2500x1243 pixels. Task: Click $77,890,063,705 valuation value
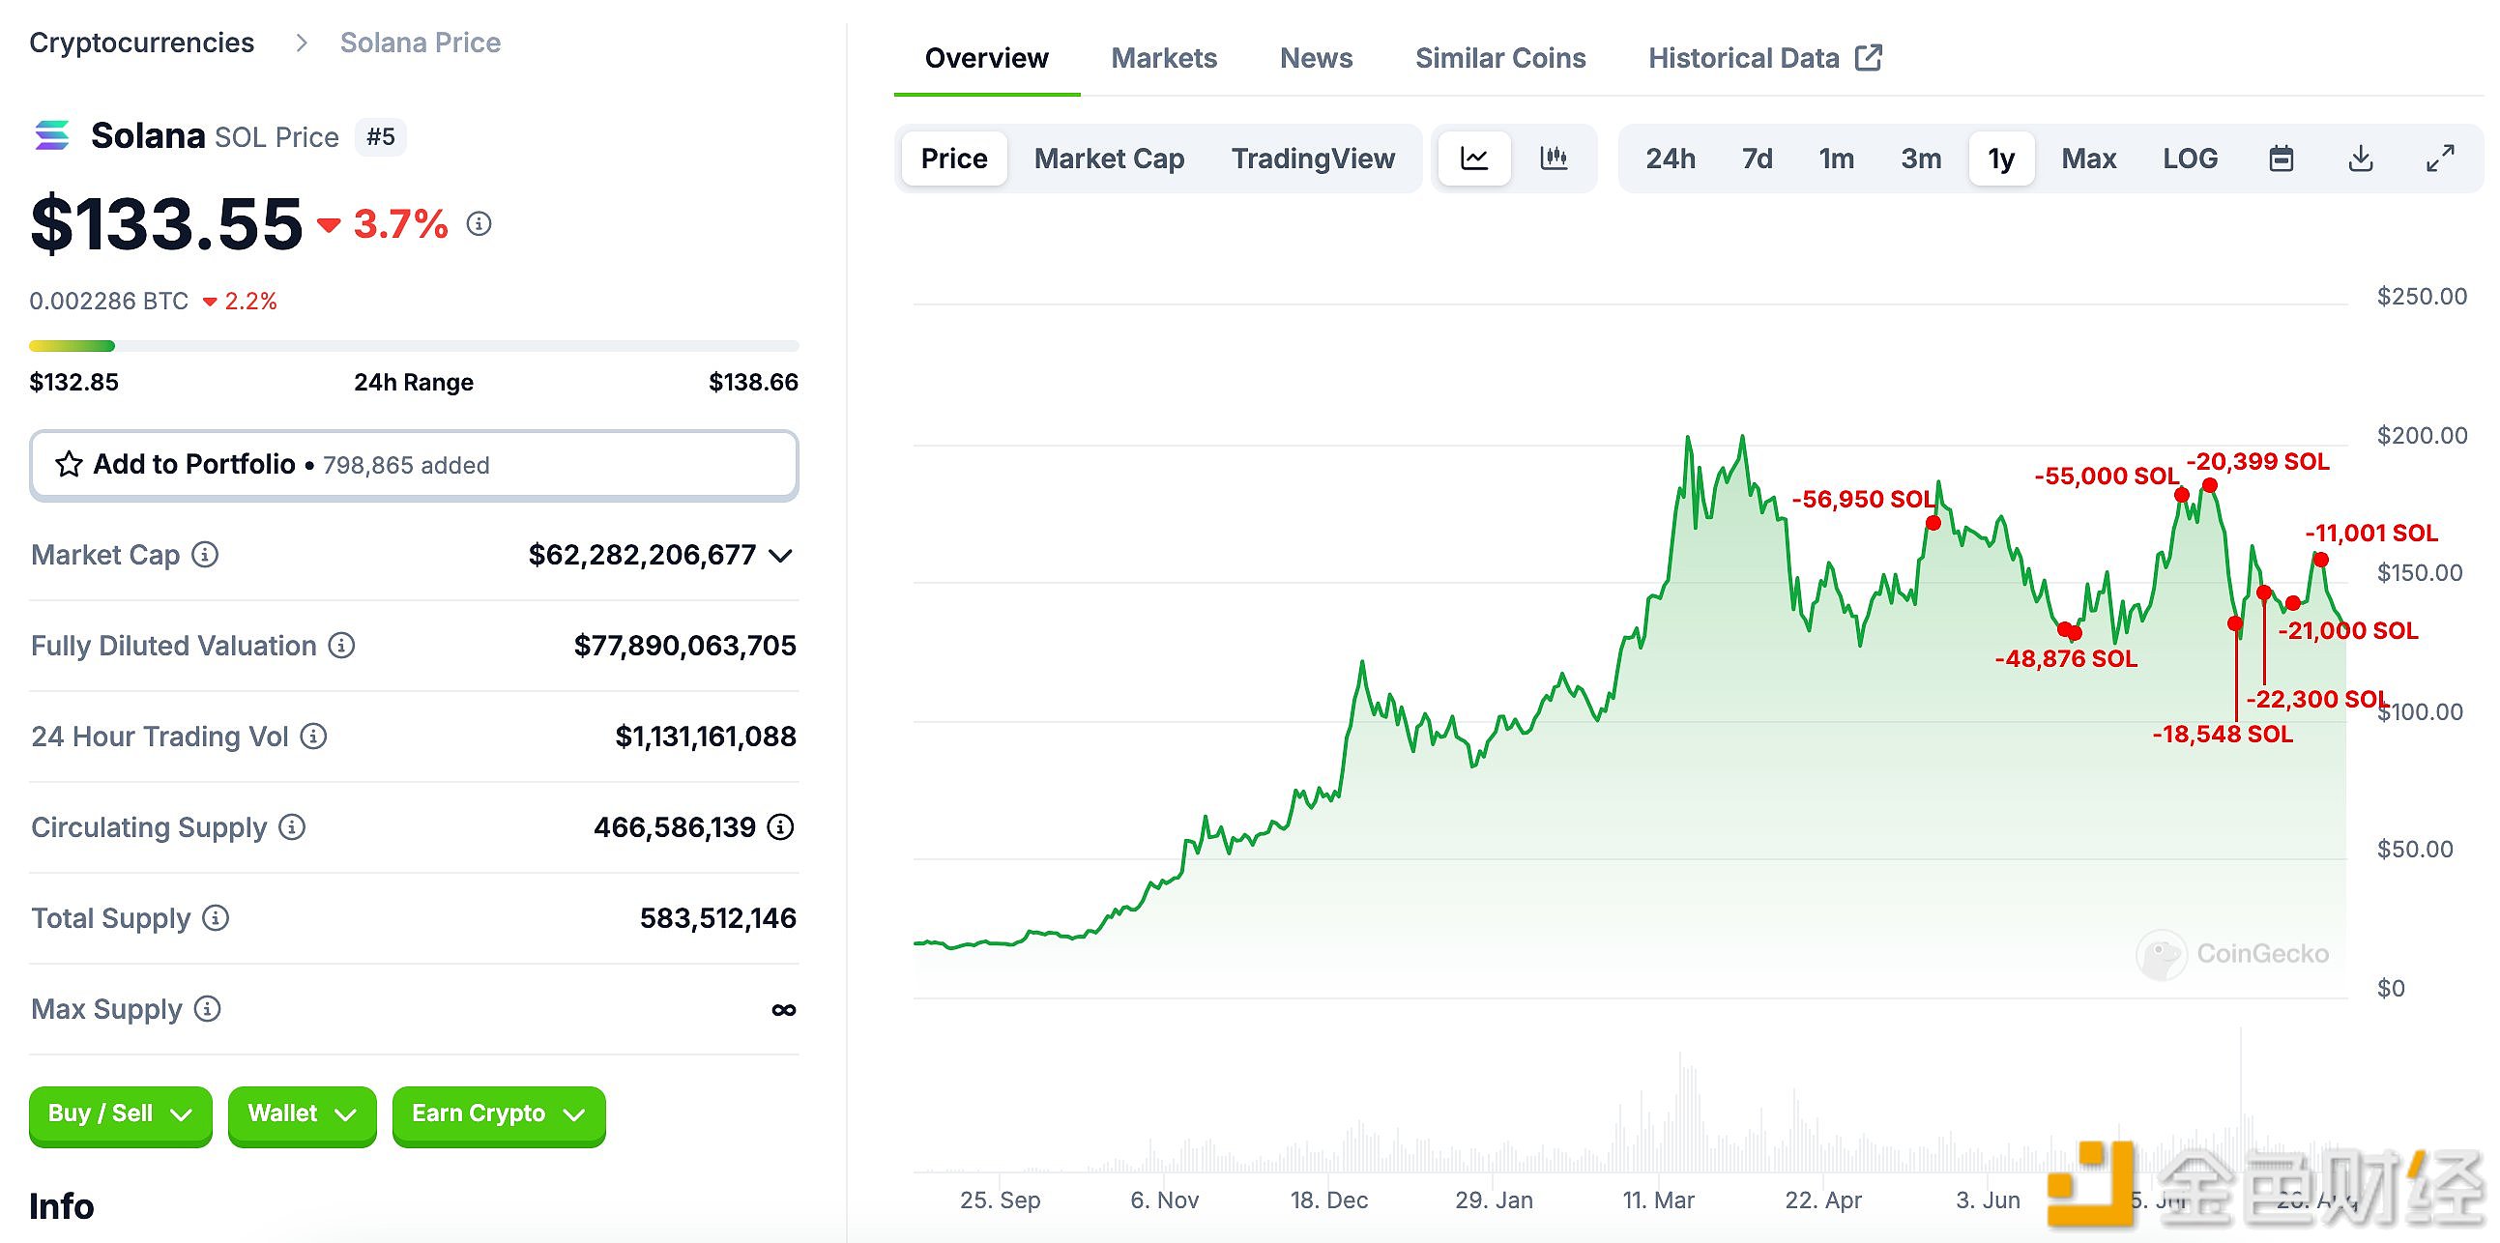(x=685, y=646)
